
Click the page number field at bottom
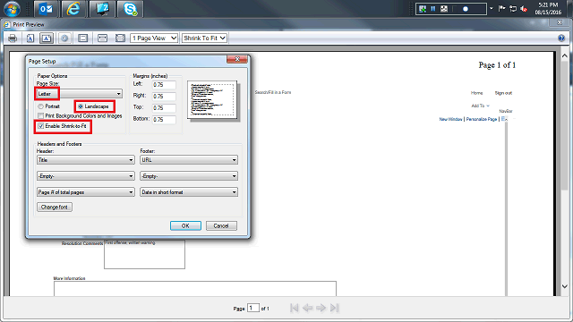[253, 308]
